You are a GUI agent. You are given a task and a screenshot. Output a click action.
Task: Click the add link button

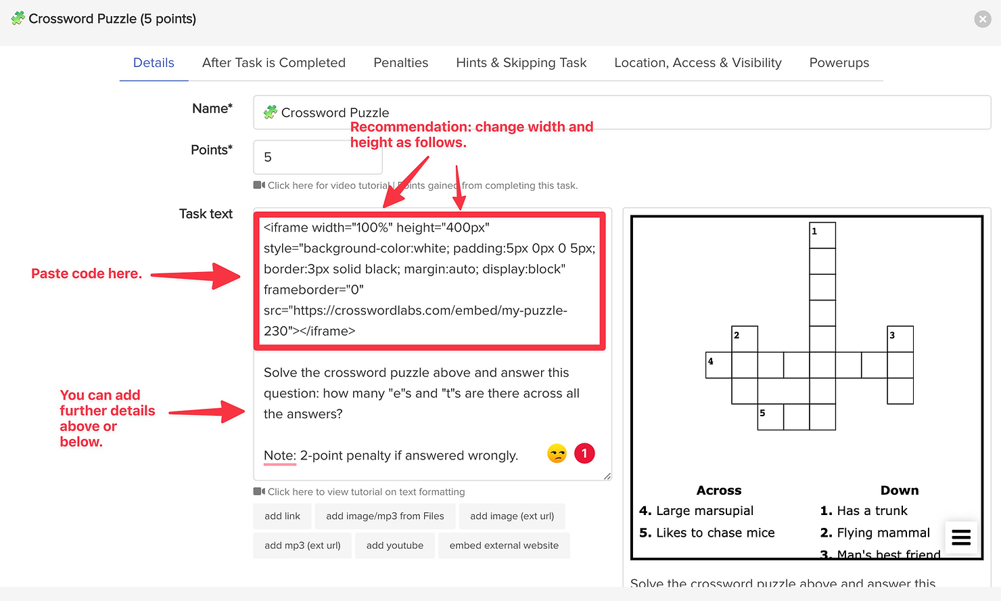click(283, 516)
